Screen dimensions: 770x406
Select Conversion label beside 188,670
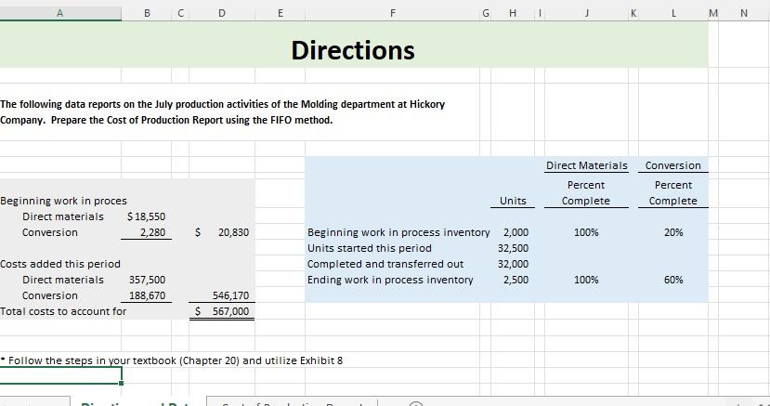click(x=49, y=295)
